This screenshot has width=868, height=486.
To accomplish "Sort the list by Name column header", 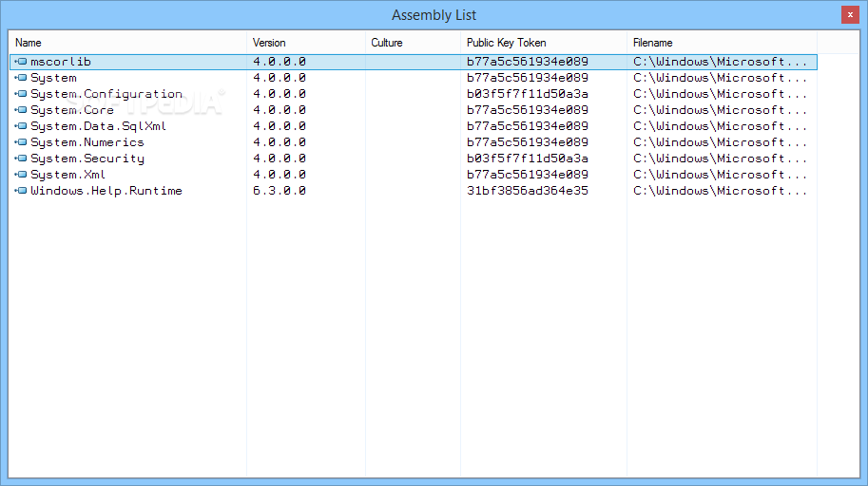I will point(127,43).
